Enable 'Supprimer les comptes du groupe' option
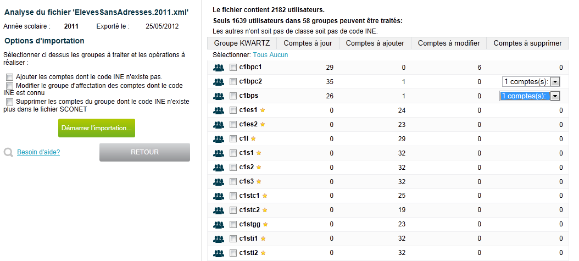 9,102
